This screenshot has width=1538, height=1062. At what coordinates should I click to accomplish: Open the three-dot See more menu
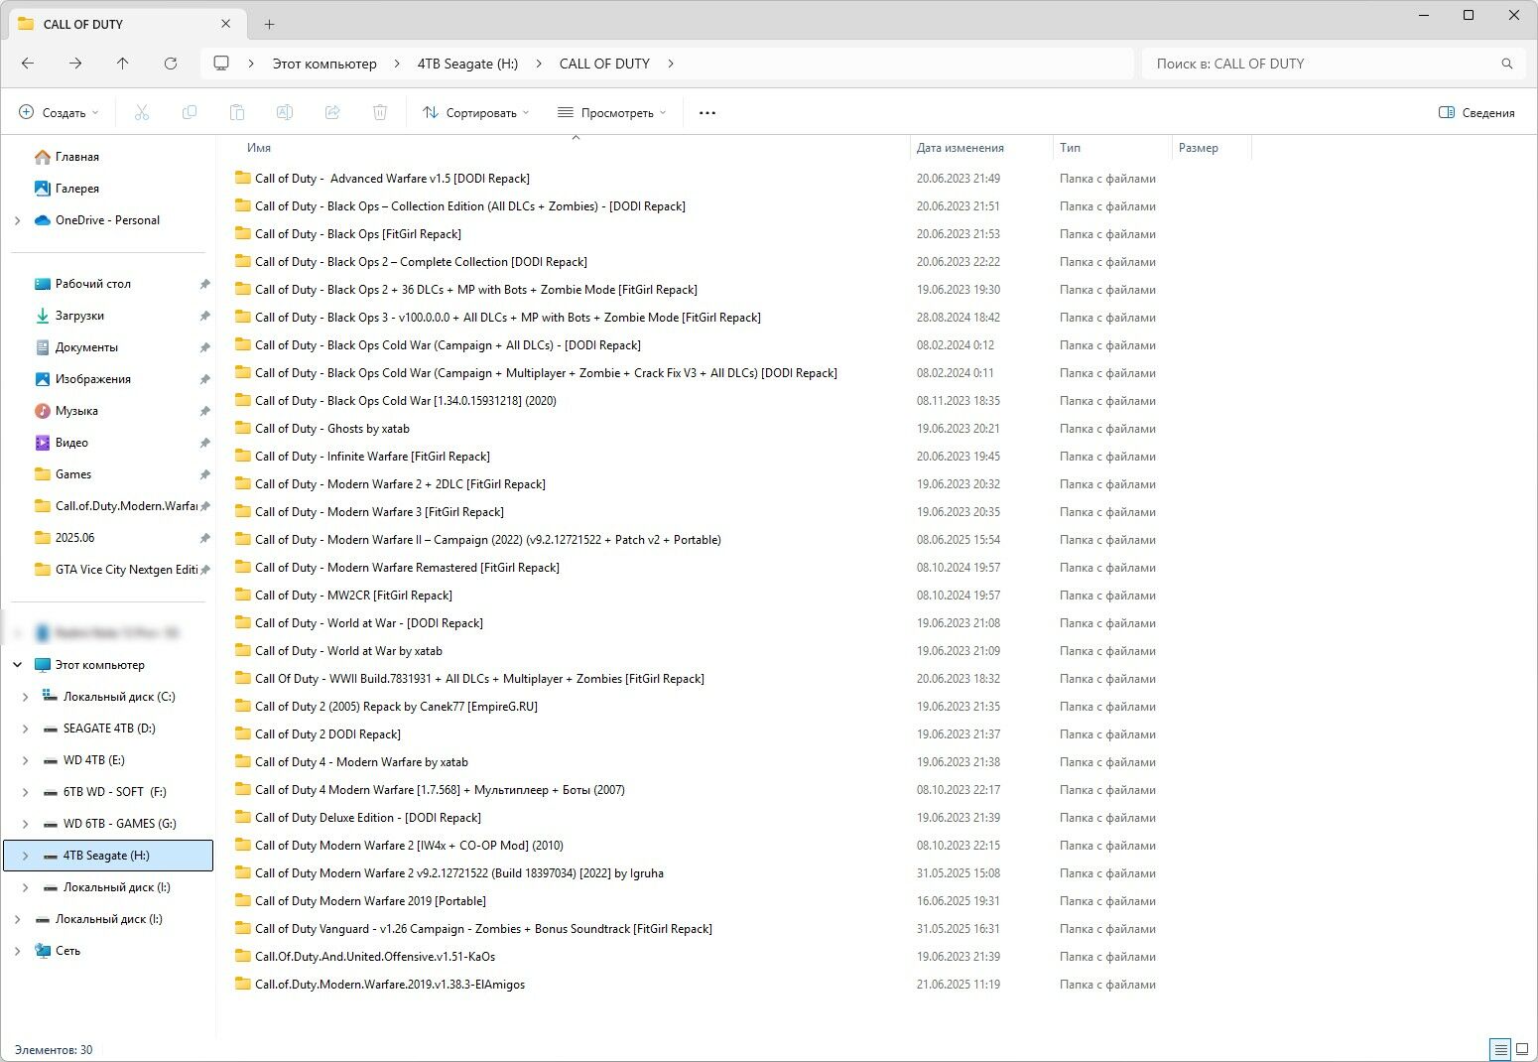[707, 113]
